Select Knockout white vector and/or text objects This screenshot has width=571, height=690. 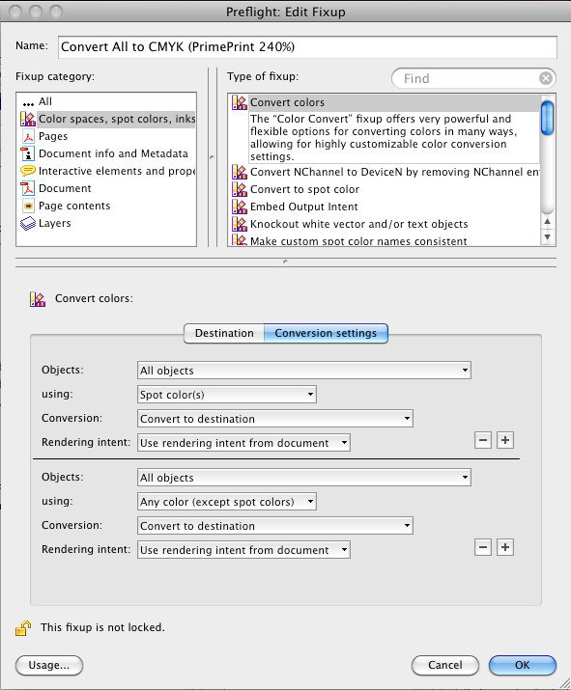pos(385,225)
